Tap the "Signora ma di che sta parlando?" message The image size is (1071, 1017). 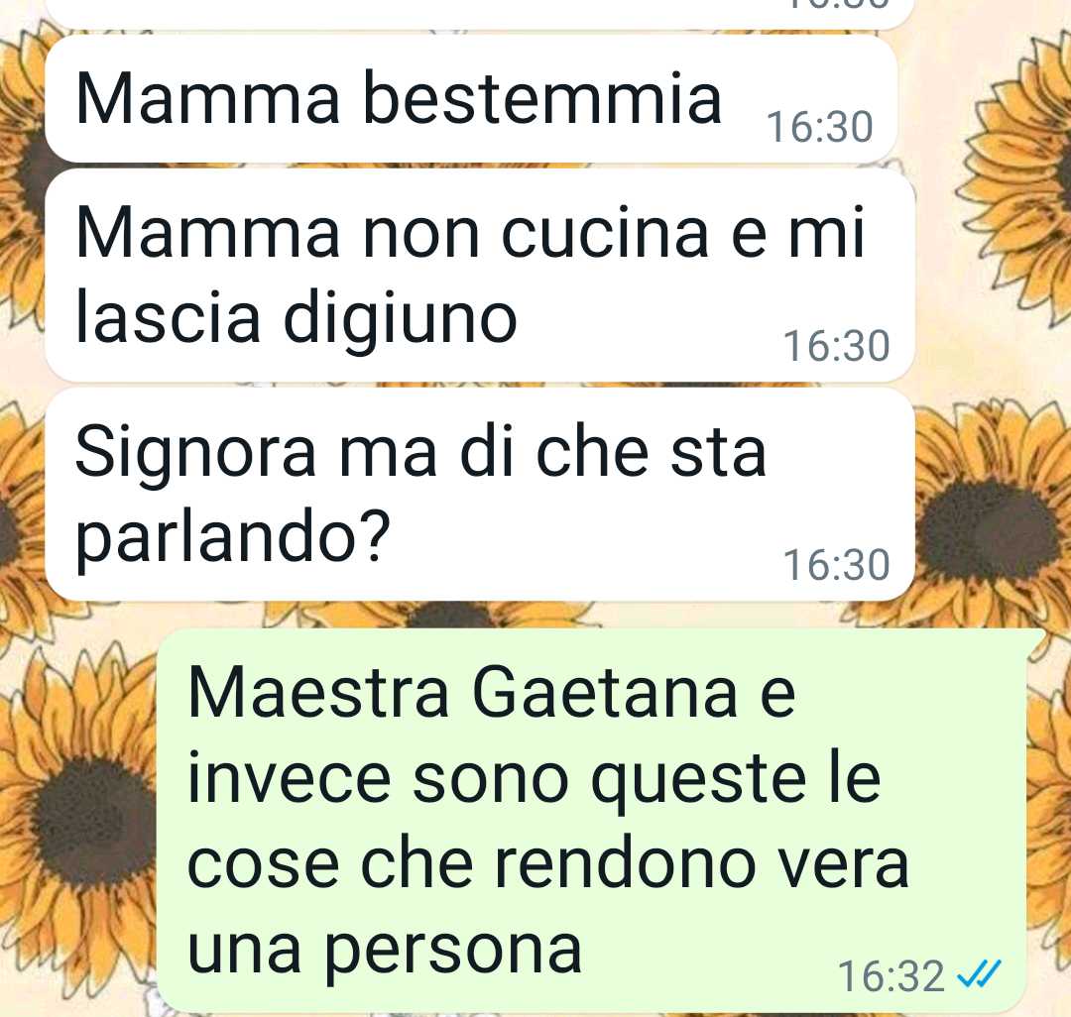[480, 495]
